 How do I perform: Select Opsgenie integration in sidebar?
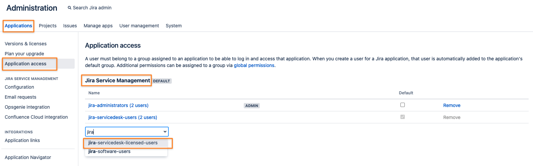[27, 107]
